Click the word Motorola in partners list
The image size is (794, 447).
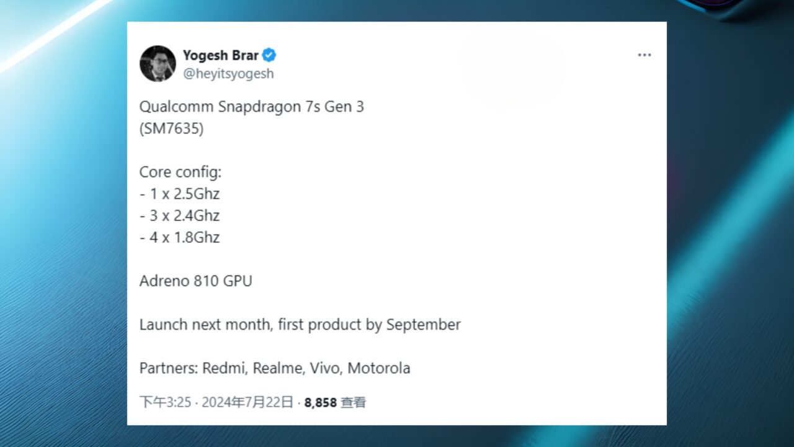(378, 368)
